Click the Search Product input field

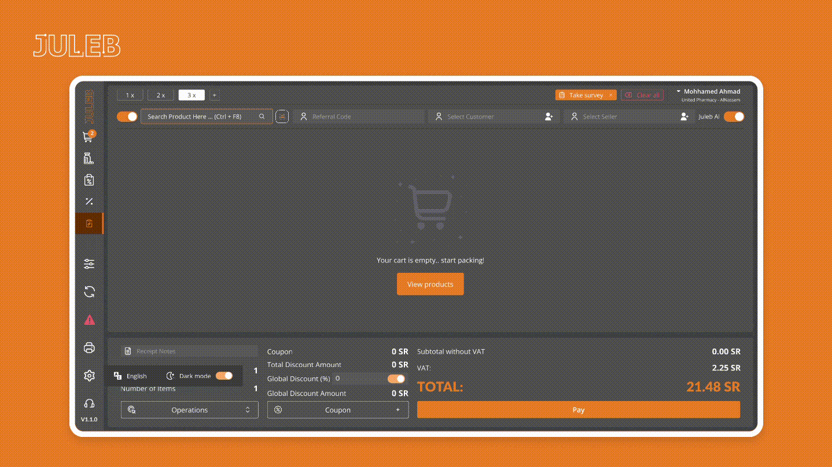[x=200, y=117]
